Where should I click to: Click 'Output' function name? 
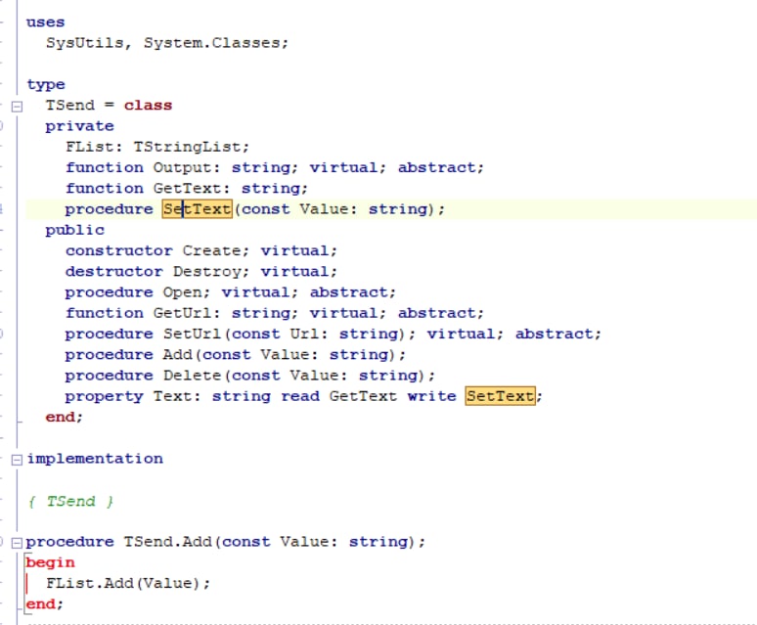pyautogui.click(x=183, y=167)
